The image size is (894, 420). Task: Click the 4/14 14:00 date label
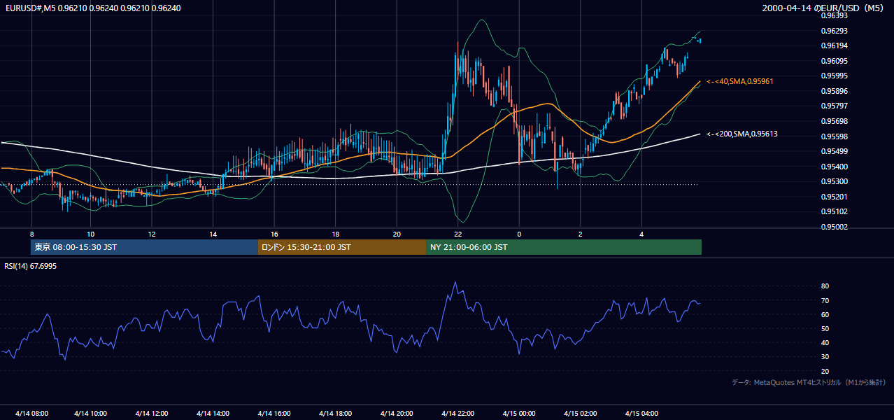tap(213, 414)
